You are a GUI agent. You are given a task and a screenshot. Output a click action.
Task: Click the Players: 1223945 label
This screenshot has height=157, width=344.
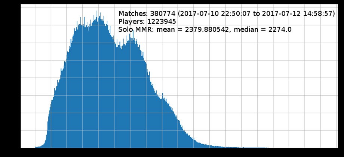pos(147,22)
